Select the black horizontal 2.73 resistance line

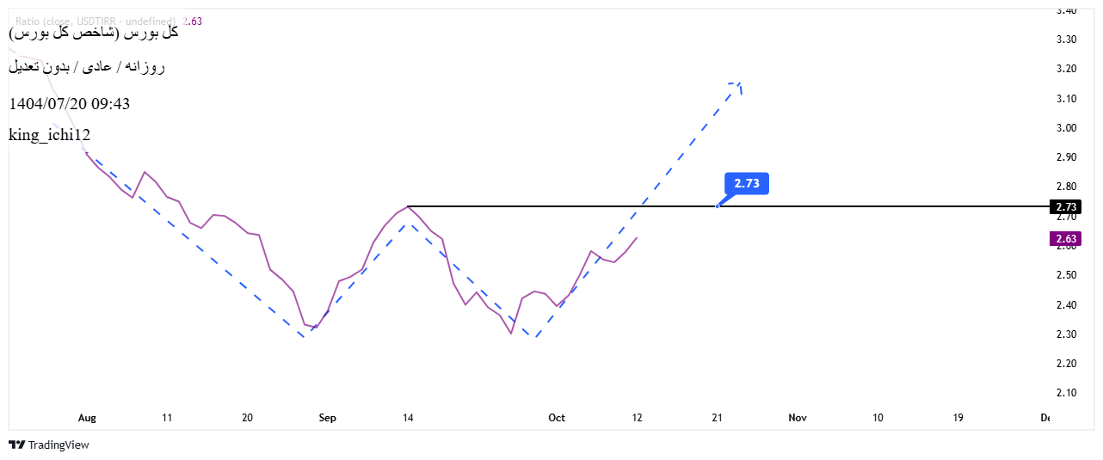[860, 206]
